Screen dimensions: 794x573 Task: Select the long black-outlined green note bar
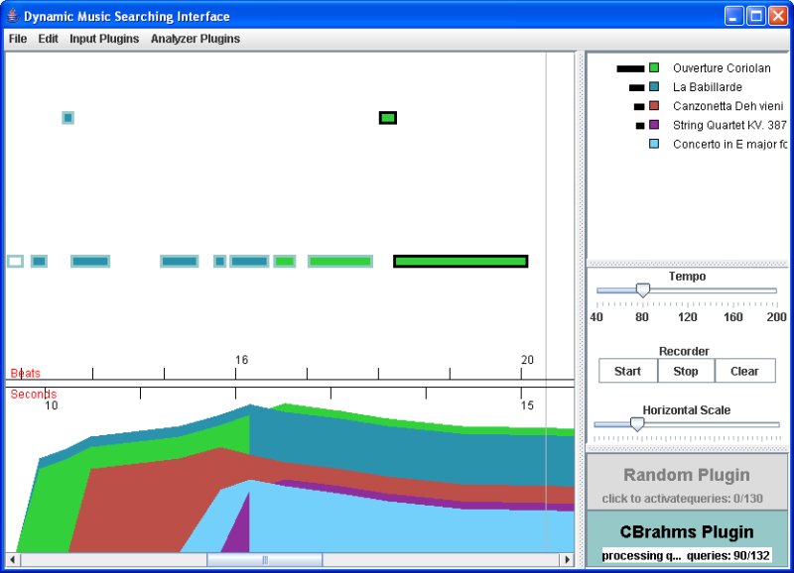[x=461, y=262]
